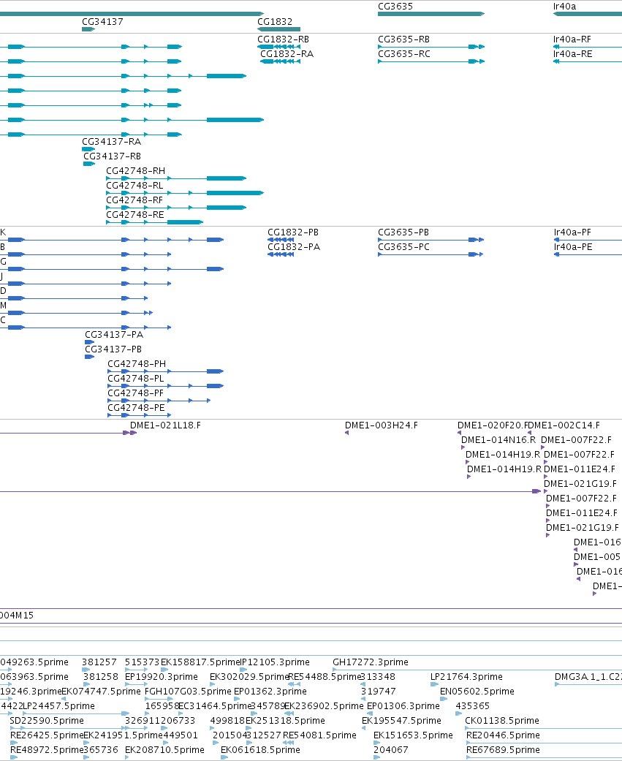Select the teal CG1832 gene span bar
Screen dimensions: 622x761
click(x=278, y=29)
